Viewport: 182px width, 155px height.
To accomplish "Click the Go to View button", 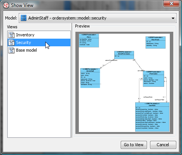I will click(x=134, y=145).
